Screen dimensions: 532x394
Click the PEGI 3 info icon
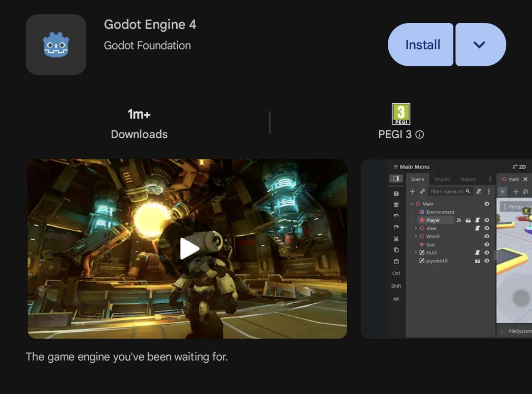click(x=420, y=135)
